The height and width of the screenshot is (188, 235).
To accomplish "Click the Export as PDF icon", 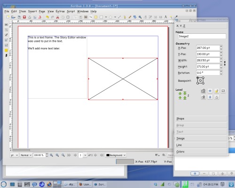I will [40, 17].
